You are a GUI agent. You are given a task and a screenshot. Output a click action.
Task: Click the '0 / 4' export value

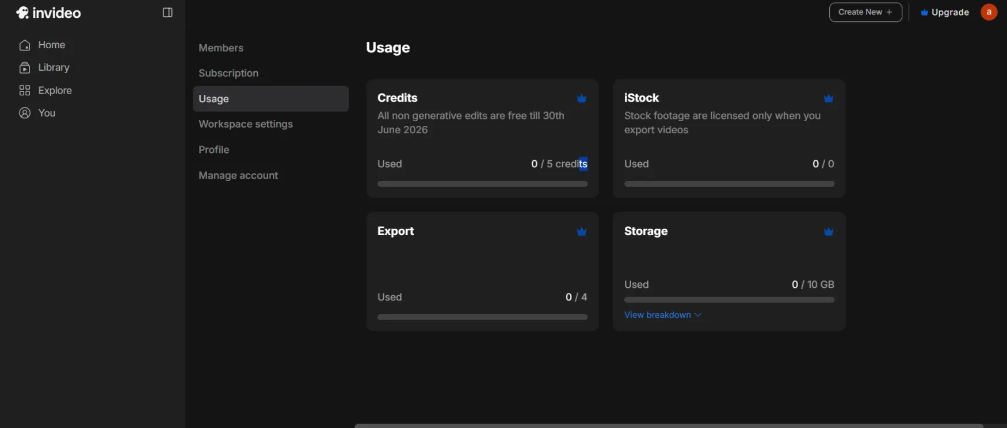[x=576, y=298]
